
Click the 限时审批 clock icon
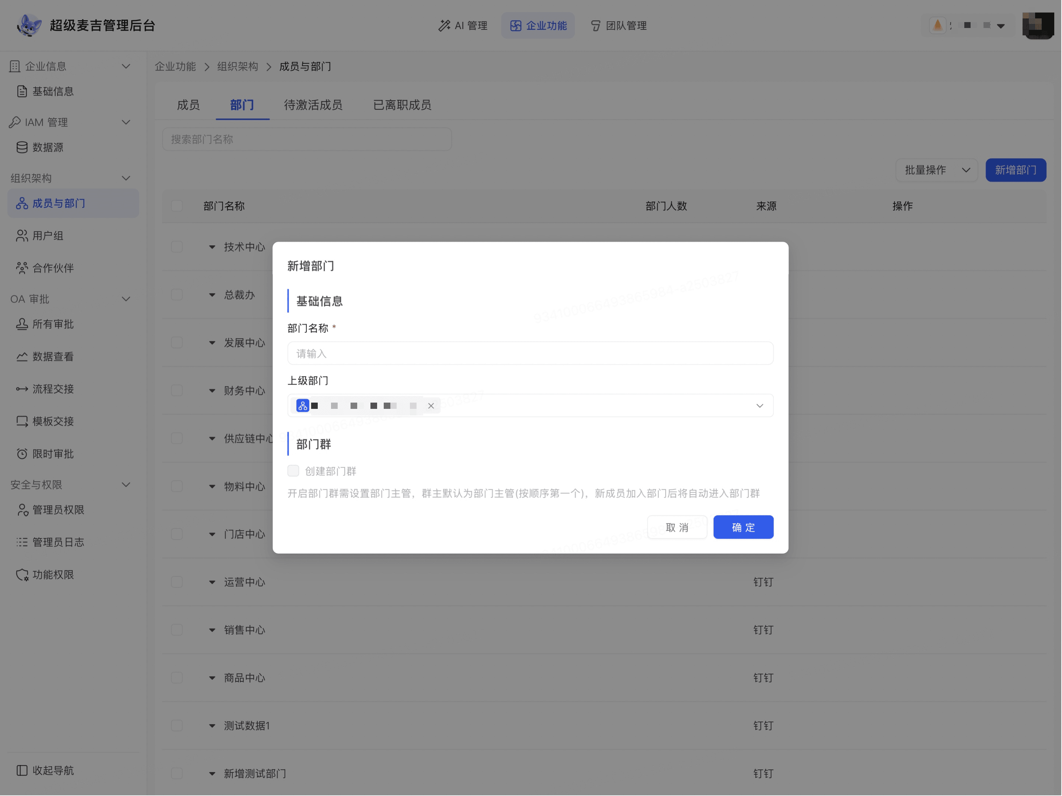[22, 454]
